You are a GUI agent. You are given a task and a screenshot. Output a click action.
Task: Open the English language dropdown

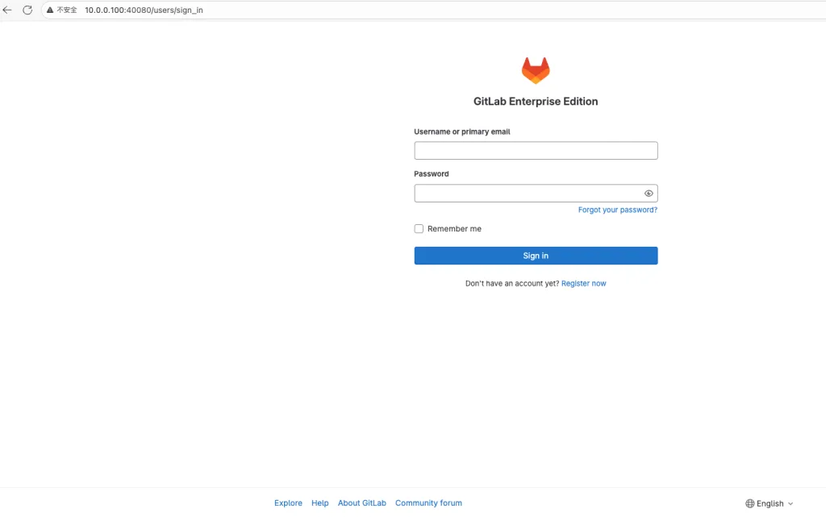point(770,502)
